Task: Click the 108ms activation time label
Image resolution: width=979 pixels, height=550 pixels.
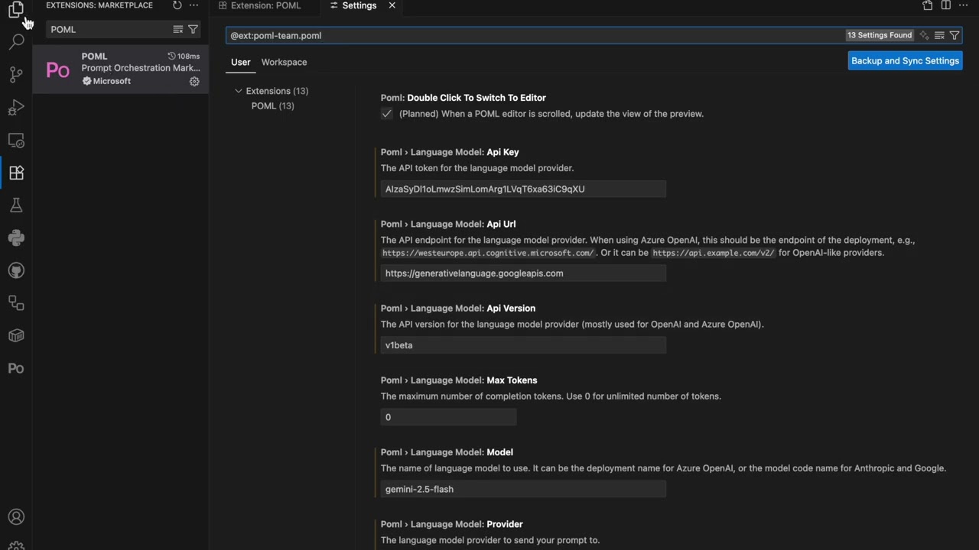Action: click(184, 56)
